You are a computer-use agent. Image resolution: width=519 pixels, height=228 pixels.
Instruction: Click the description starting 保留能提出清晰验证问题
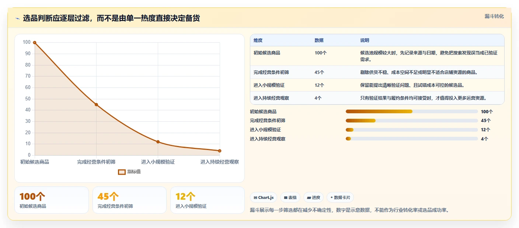[412, 85]
